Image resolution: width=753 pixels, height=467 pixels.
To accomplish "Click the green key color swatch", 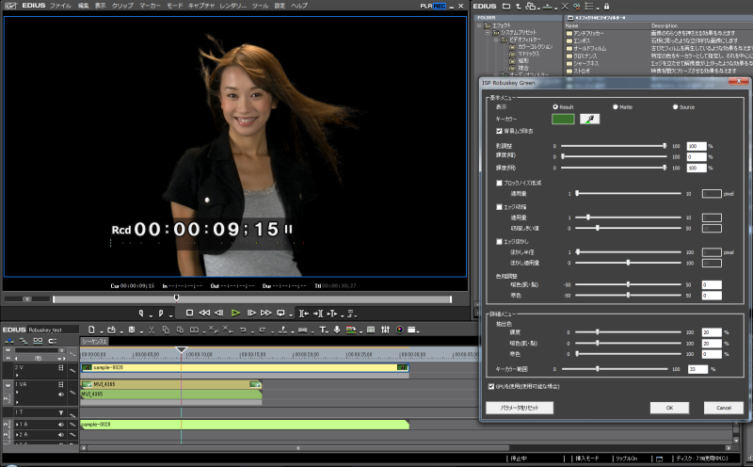I will [x=563, y=119].
